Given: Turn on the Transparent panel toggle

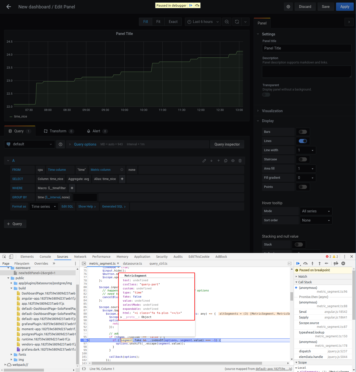Looking at the screenshot, I should click(x=266, y=94).
